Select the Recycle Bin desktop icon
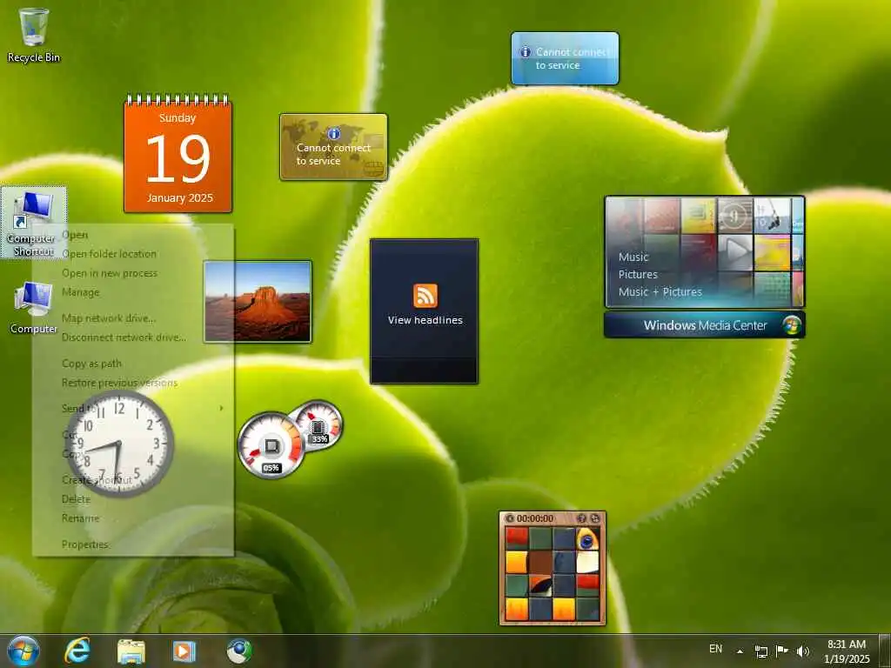 click(34, 35)
